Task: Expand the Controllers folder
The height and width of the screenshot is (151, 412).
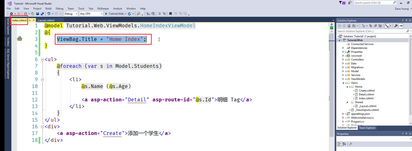Action: point(343,60)
